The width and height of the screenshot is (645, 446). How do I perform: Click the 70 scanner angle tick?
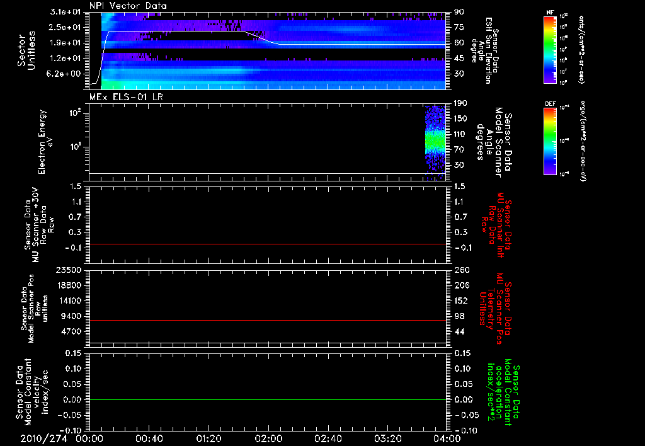(x=459, y=150)
